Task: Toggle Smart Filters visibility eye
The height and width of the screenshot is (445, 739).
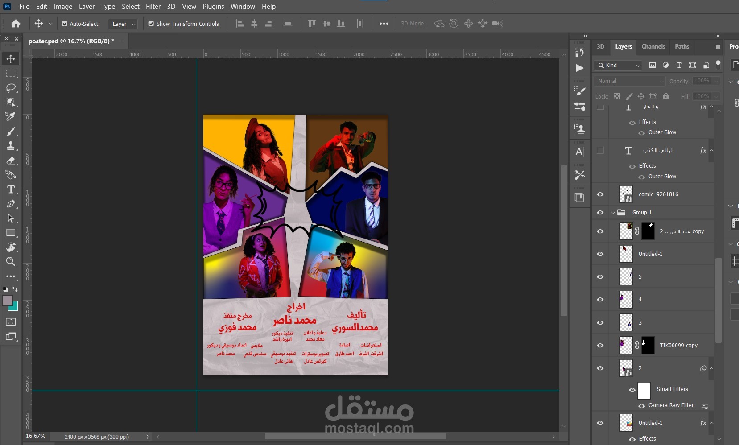Action: (632, 390)
